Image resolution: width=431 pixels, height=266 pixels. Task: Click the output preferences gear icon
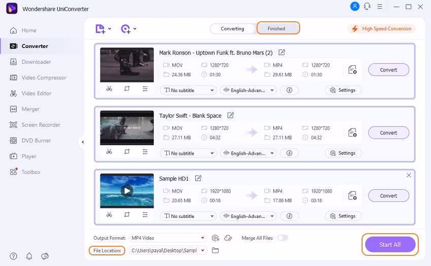point(215,238)
